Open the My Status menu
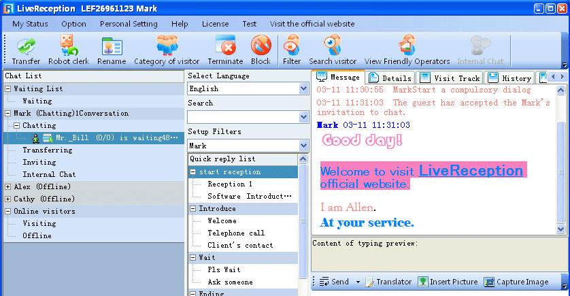Screen dimensions: 570x296 (30, 24)
